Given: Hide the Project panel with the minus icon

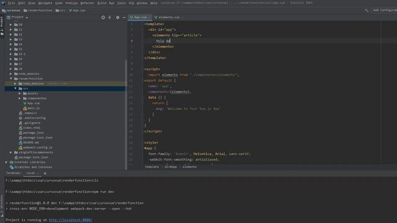Looking at the screenshot, I should [124, 17].
